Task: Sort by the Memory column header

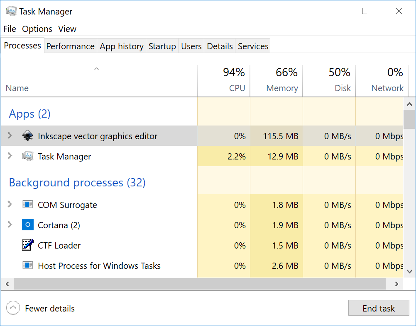Action: 276,81
